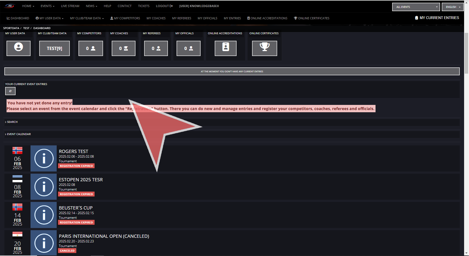The height and width of the screenshot is (256, 469).
Task: Open info icon for Rogers Test
Action: pyautogui.click(x=44, y=158)
